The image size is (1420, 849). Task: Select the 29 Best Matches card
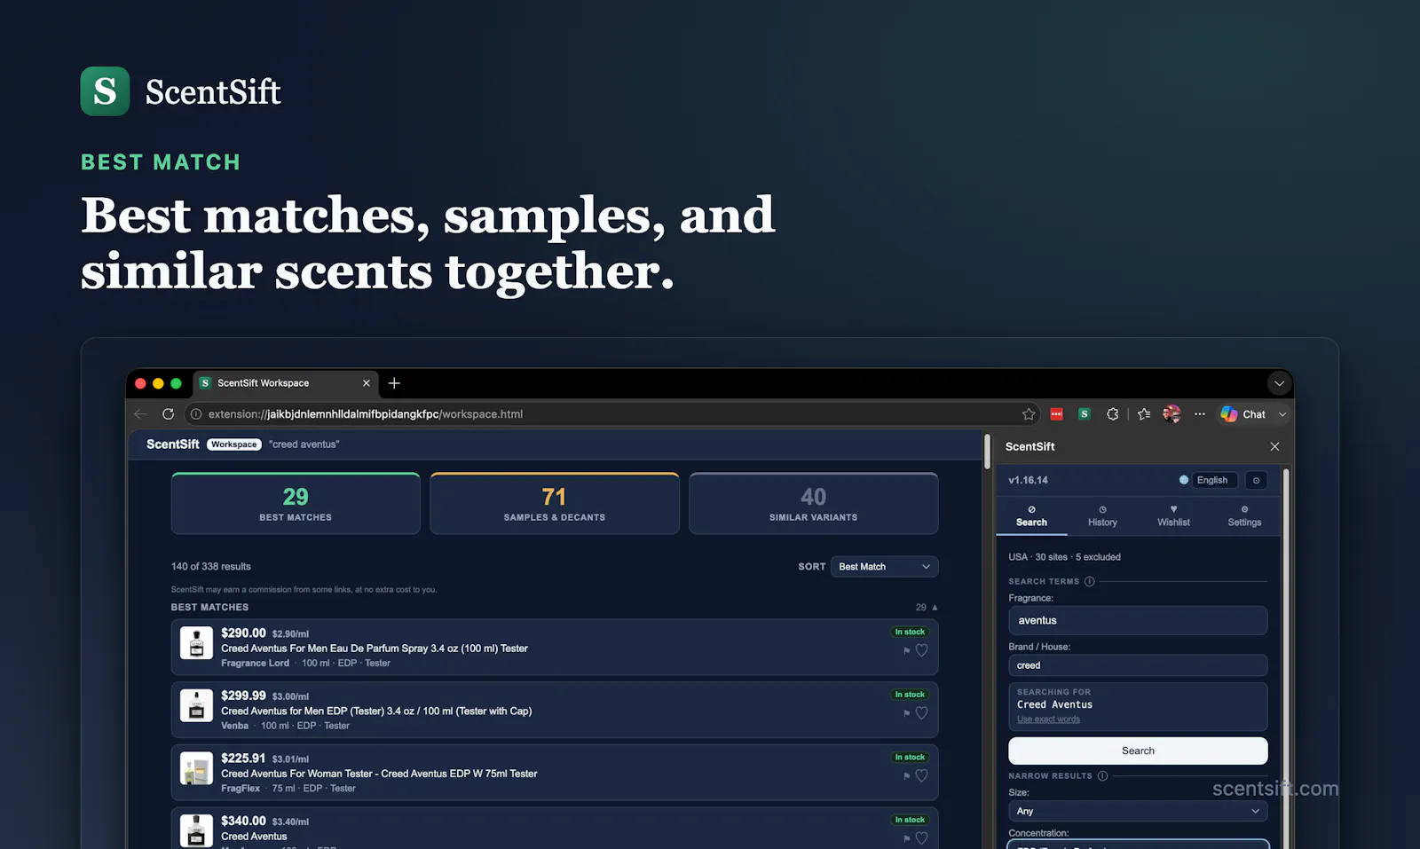(x=296, y=503)
